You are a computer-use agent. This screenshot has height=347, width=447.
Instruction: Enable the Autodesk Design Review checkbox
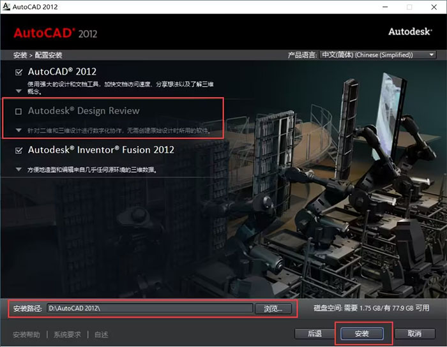click(x=19, y=111)
